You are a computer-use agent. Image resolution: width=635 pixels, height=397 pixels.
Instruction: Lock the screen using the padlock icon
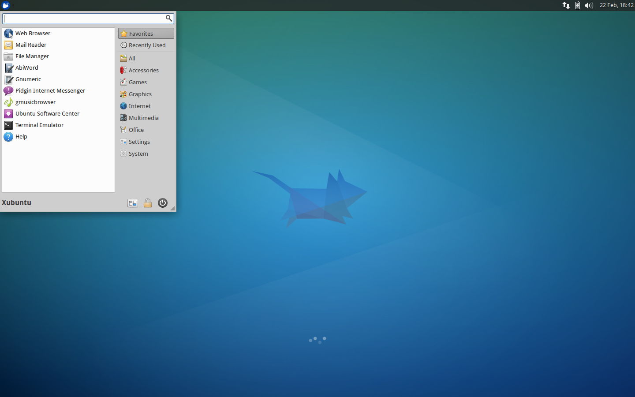(147, 203)
